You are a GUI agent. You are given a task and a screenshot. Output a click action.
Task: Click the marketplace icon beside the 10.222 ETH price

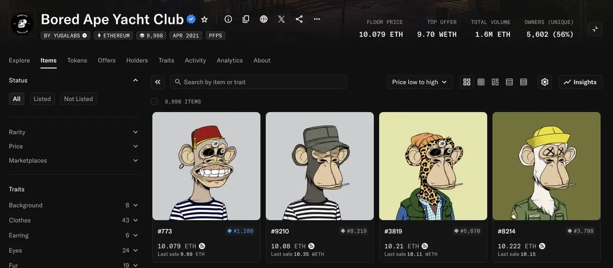[x=542, y=246]
